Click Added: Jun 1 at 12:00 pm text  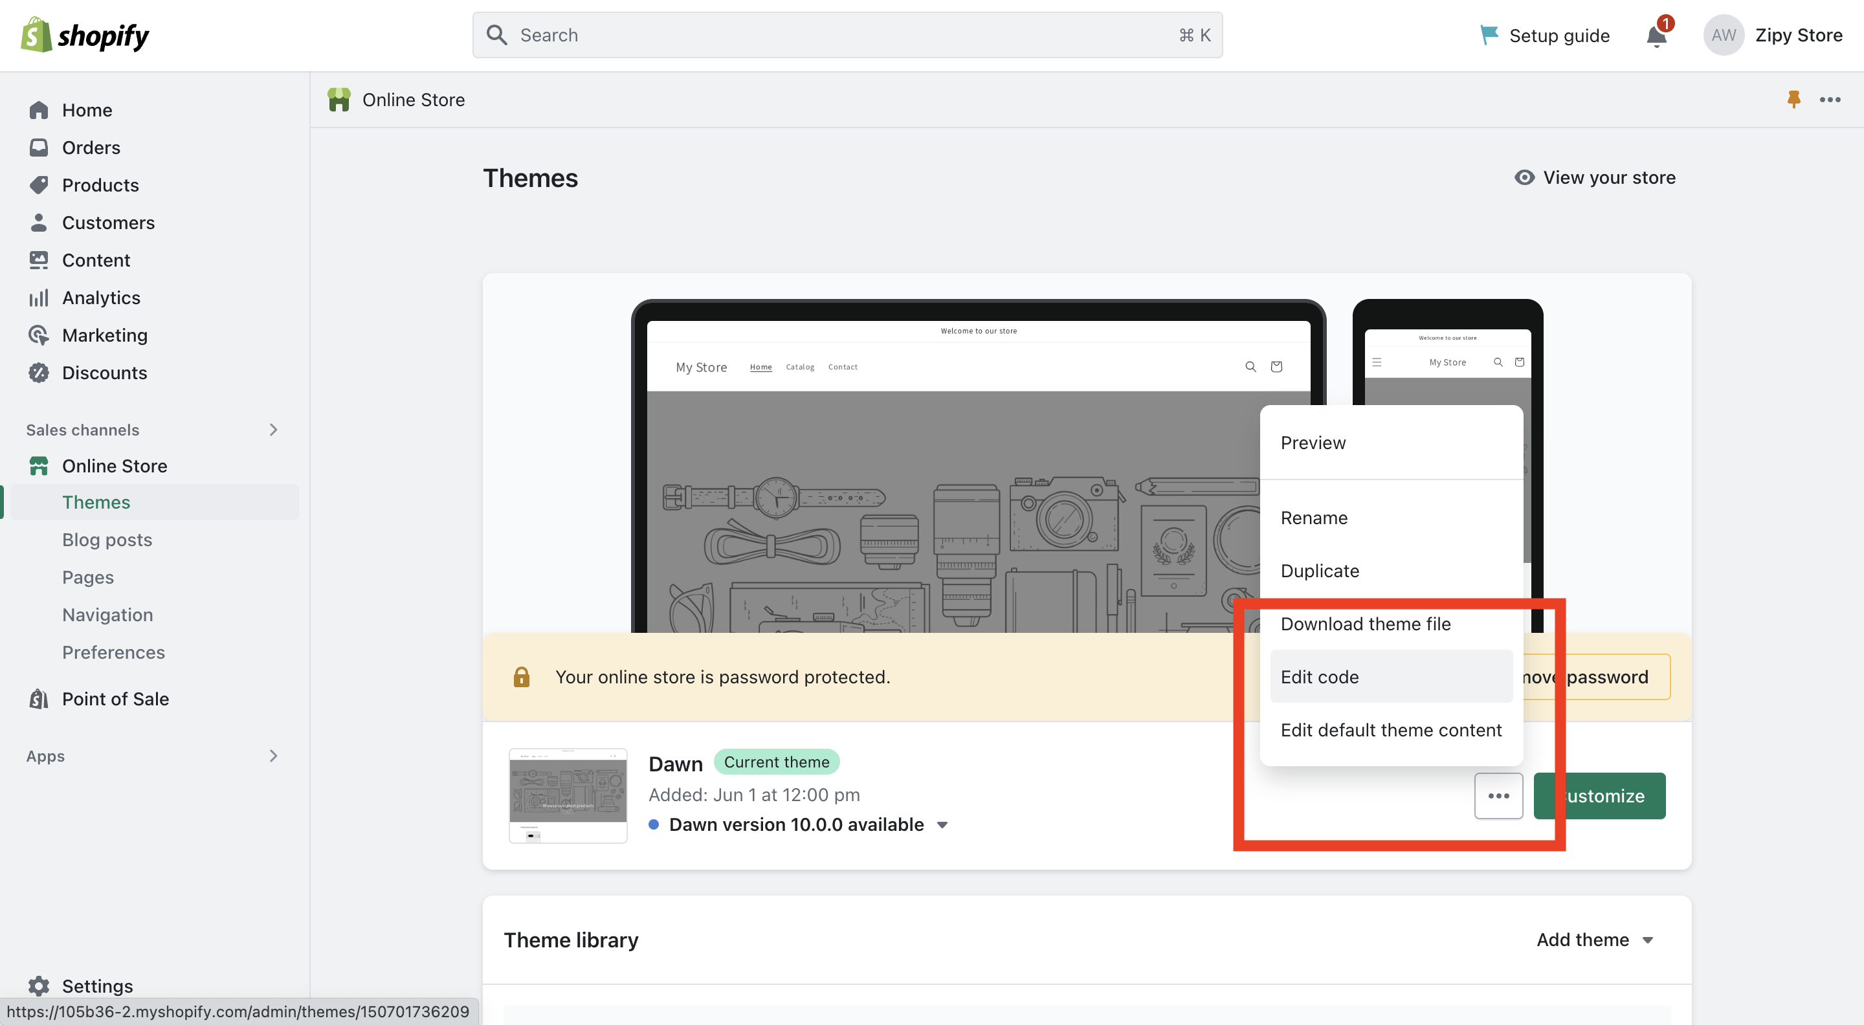click(754, 794)
